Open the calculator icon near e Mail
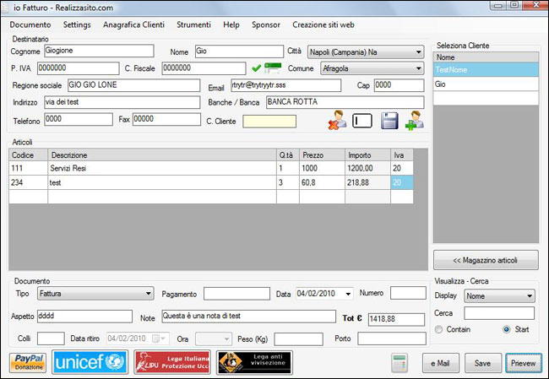 tap(400, 363)
